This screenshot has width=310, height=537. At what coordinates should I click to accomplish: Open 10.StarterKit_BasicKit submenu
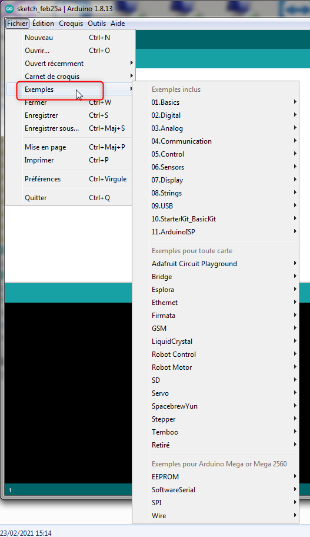pyautogui.click(x=215, y=219)
